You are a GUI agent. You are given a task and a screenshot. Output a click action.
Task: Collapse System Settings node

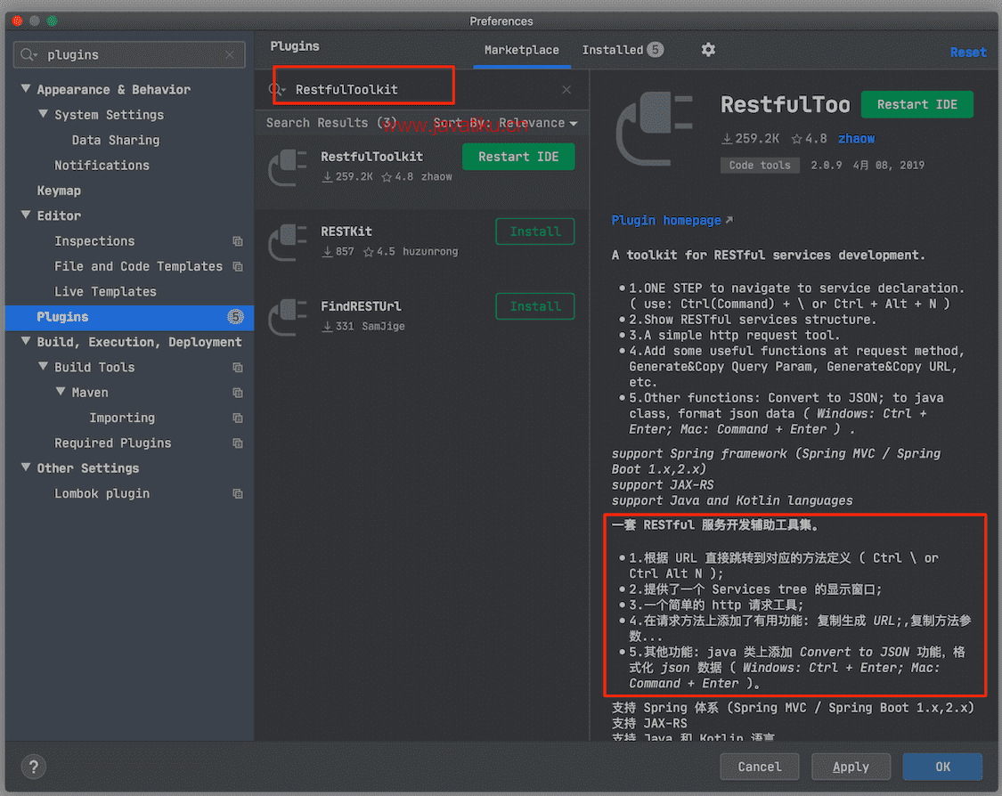tap(43, 114)
